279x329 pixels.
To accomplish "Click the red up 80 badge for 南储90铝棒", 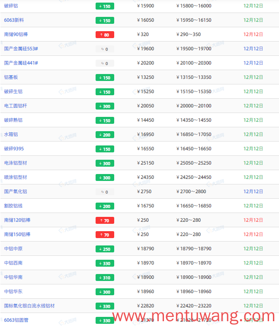I will (105, 35).
